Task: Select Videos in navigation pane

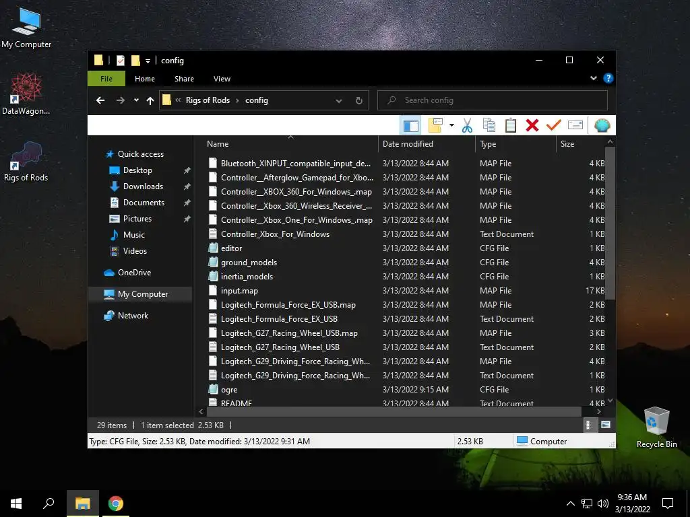Action: click(135, 251)
